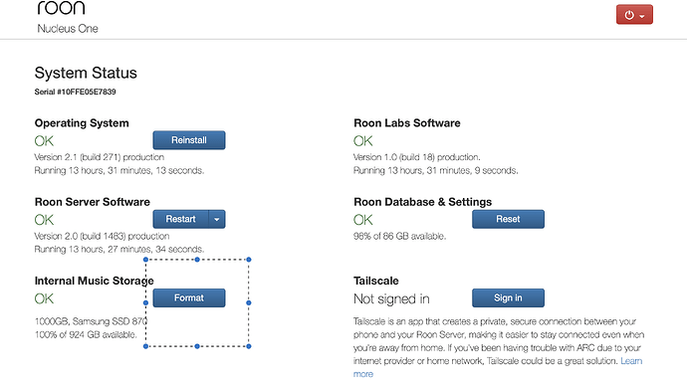The width and height of the screenshot is (687, 387).
Task: Click the Nucleus One label
Action: (x=68, y=29)
